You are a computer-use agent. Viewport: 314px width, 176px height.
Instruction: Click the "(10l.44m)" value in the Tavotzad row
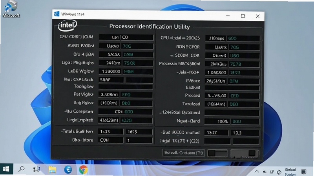coord(216,104)
